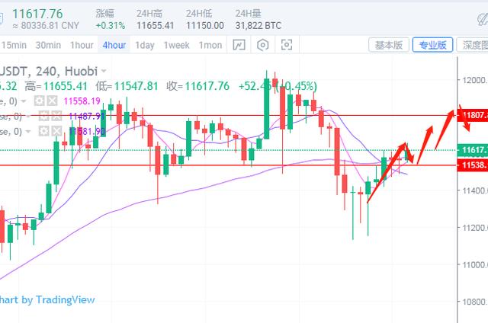Image resolution: width=488 pixels, height=323 pixels.
Task: Expand second indicator dropdown arrow
Action: [x=28, y=116]
